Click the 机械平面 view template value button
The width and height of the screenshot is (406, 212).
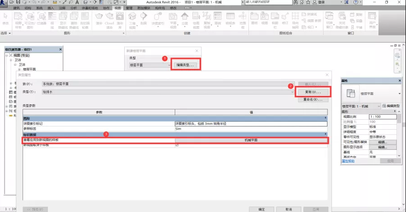(251, 140)
